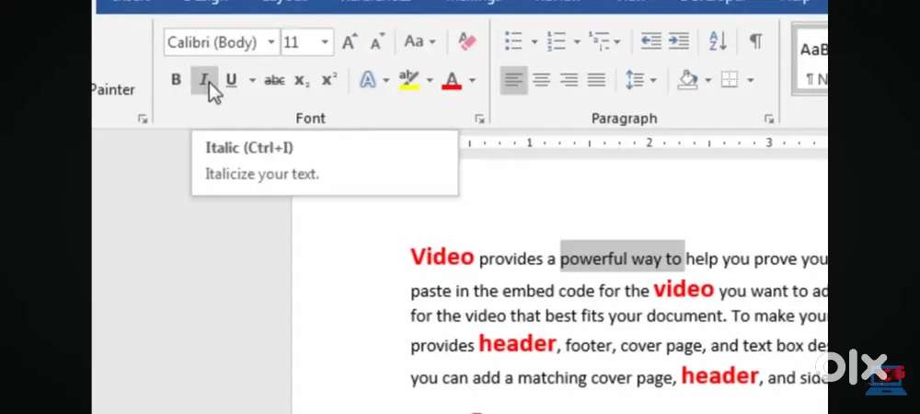Decrease the paragraph indent

(650, 41)
